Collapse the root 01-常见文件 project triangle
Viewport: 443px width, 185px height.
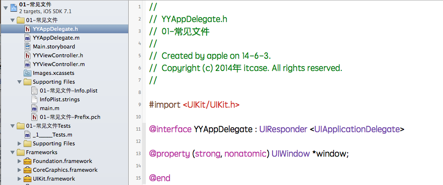pos(6,8)
